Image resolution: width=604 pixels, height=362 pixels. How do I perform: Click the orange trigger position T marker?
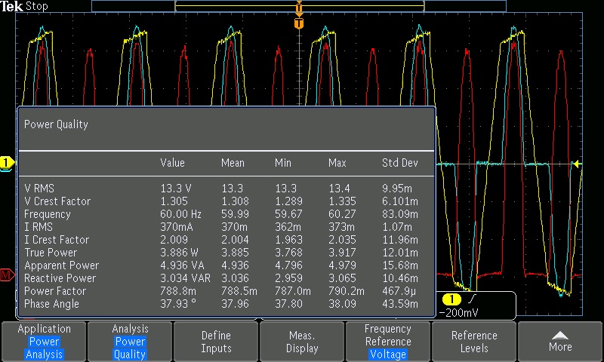click(299, 23)
